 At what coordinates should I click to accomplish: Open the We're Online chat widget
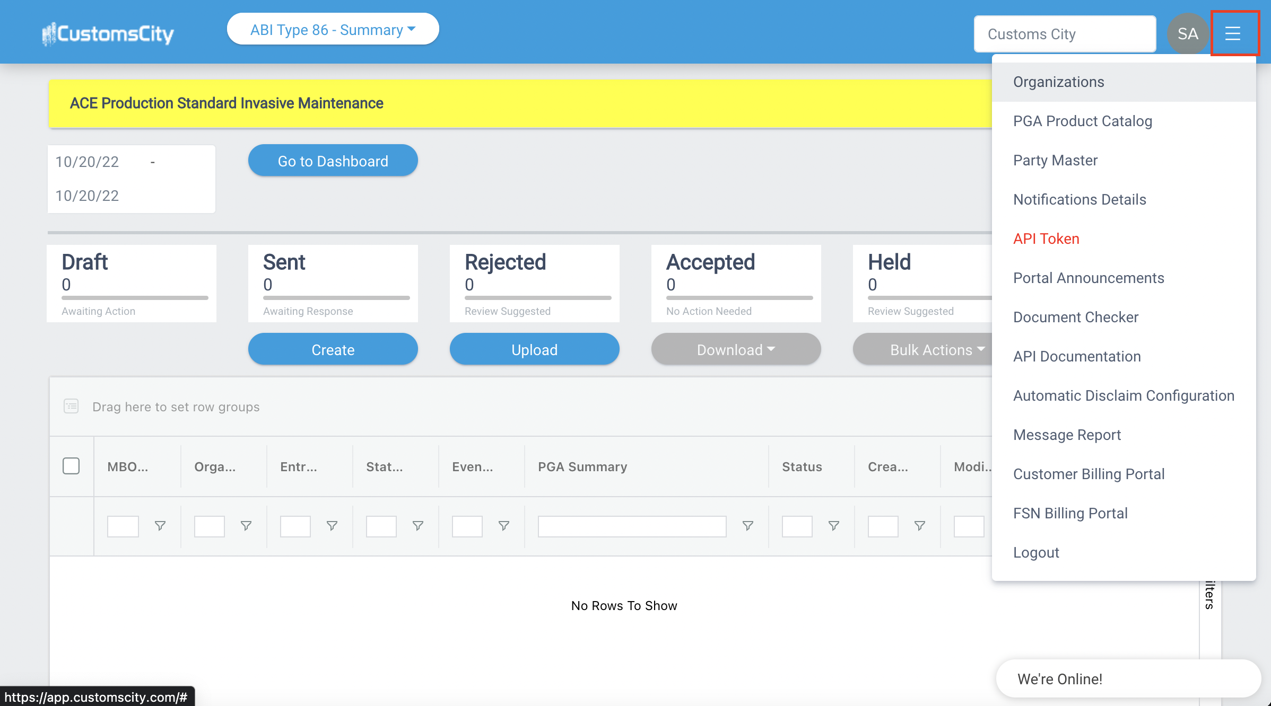pos(1128,678)
